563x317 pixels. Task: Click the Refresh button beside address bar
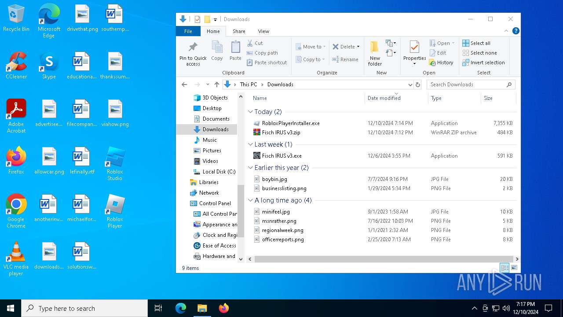[x=418, y=85]
